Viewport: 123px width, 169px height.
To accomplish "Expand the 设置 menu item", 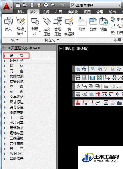I will click(x=16, y=56).
